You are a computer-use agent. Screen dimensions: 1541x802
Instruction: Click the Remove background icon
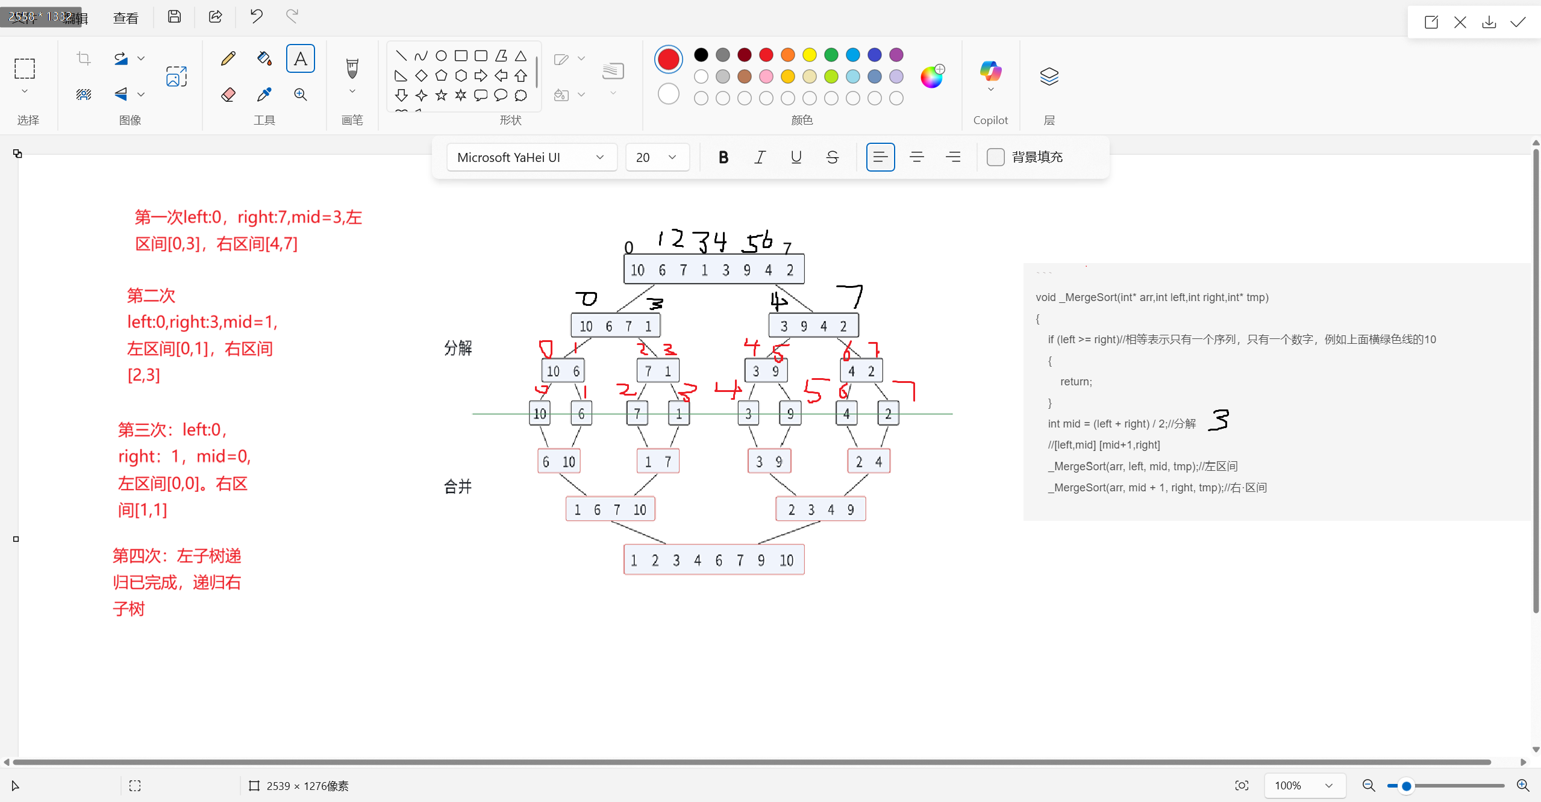pos(84,94)
